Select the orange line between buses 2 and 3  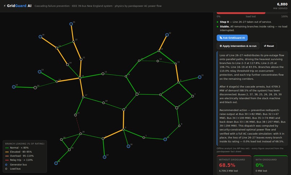coord(123,119)
